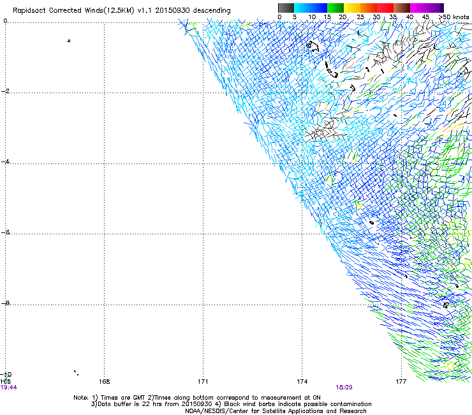This screenshot has width=472, height=415.
Task: Click the "25" label under the color bar
Action: pyautogui.click(x=360, y=17)
